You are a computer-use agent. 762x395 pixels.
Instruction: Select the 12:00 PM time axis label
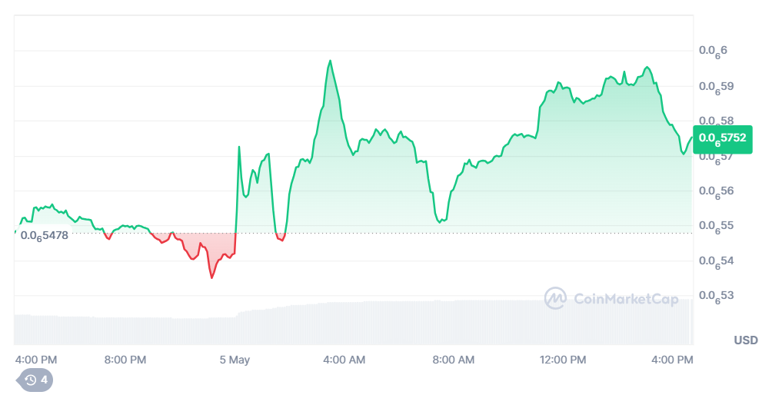coord(563,360)
